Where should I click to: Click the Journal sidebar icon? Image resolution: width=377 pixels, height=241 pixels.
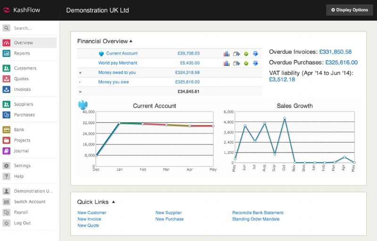(x=7, y=151)
